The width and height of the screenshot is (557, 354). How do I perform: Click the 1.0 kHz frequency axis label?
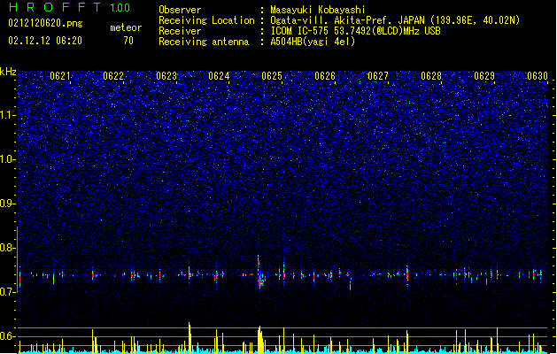8,159
